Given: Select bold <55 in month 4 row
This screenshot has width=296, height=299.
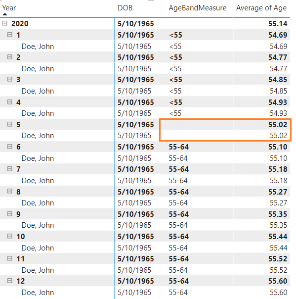Looking at the screenshot, I should pos(175,102).
